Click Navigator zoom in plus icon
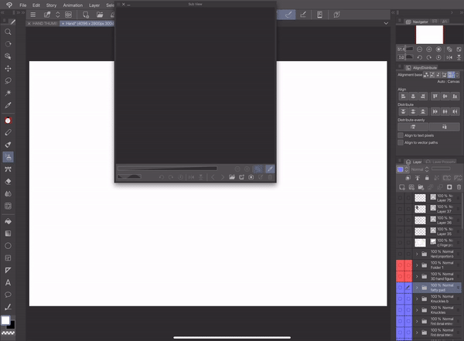The height and width of the screenshot is (341, 464). [x=428, y=49]
